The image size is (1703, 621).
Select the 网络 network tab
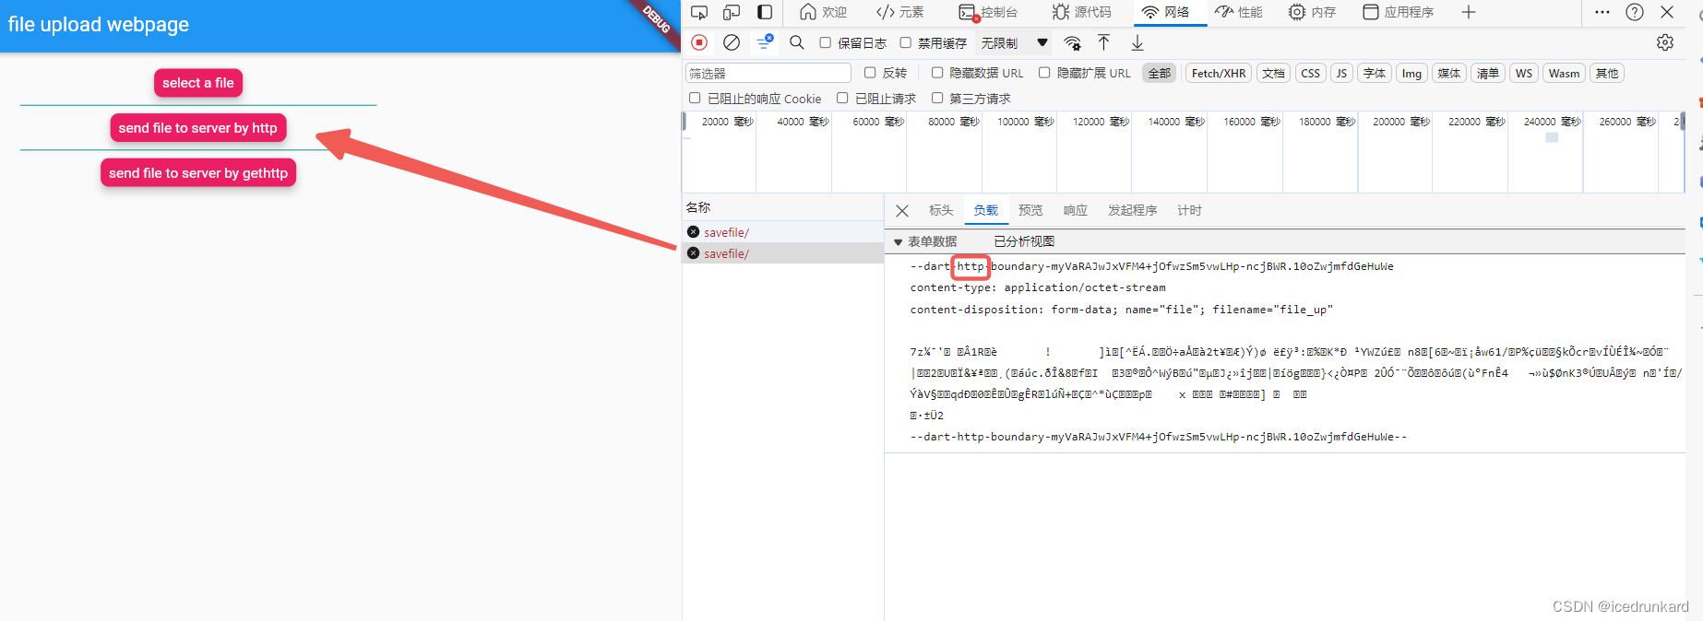[x=1166, y=12]
